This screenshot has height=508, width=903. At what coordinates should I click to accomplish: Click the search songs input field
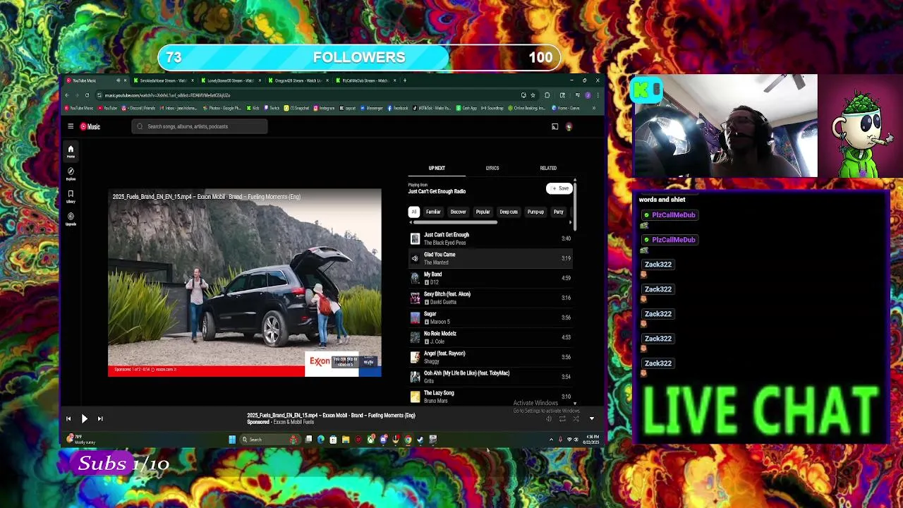(199, 126)
